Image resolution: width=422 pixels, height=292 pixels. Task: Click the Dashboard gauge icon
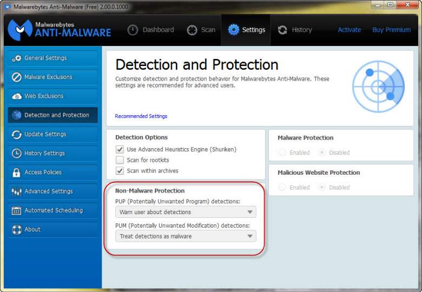click(x=133, y=30)
